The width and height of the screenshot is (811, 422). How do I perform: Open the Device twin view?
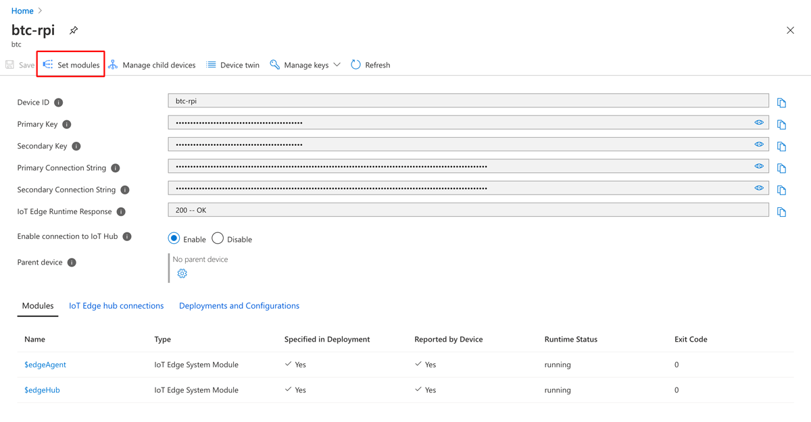(x=233, y=65)
